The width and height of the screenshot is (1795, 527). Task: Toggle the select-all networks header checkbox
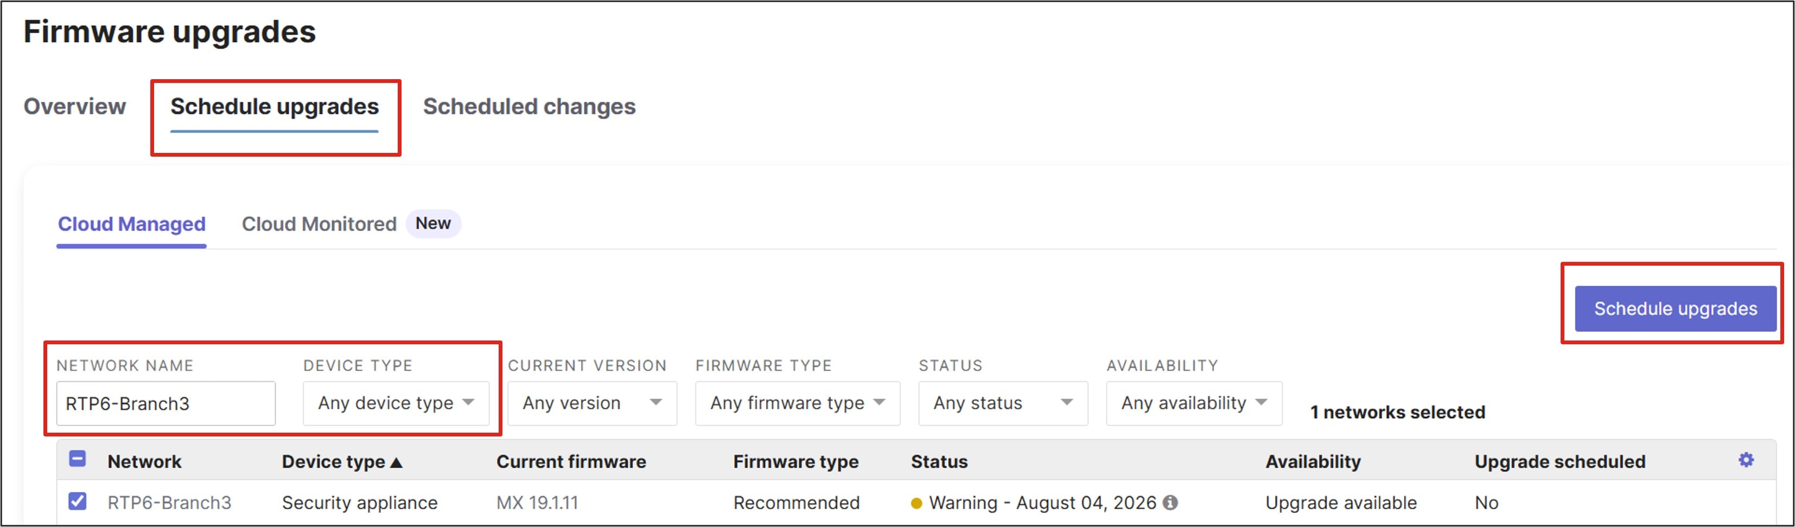(78, 459)
